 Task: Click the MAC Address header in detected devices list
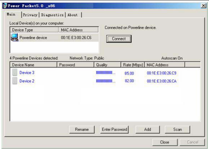[165, 65]
